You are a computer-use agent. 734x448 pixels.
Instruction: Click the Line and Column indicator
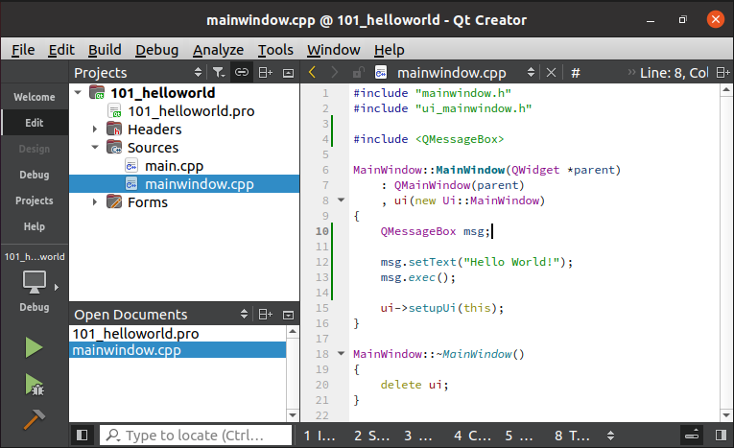(x=675, y=73)
